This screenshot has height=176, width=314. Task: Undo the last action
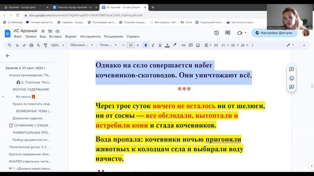pyautogui.click(x=17, y=45)
